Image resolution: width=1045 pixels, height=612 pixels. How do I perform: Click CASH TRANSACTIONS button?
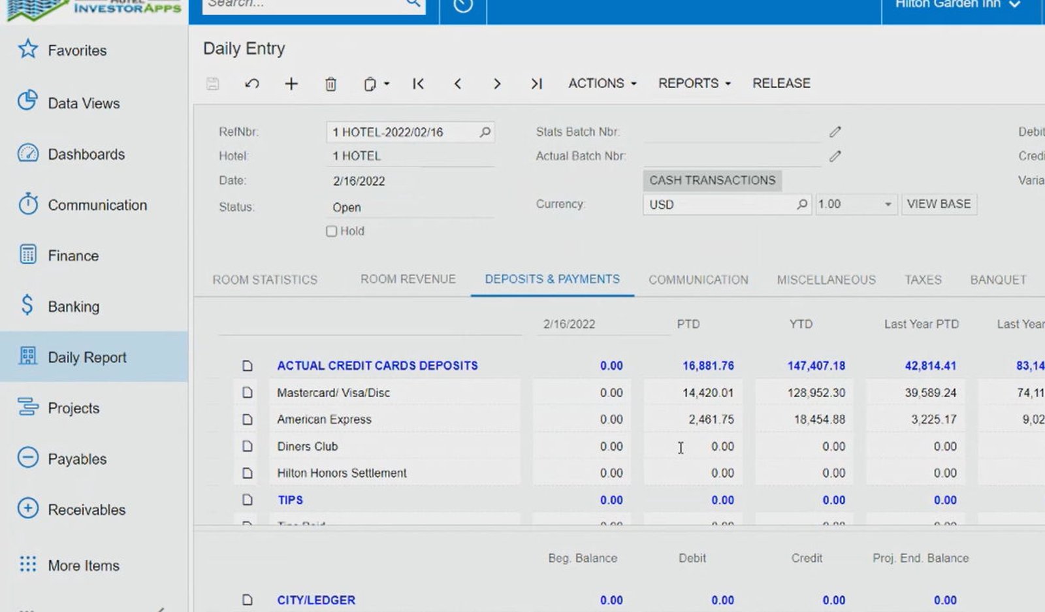(x=712, y=180)
